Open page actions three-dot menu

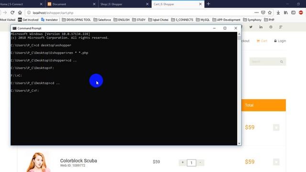click(x=256, y=13)
